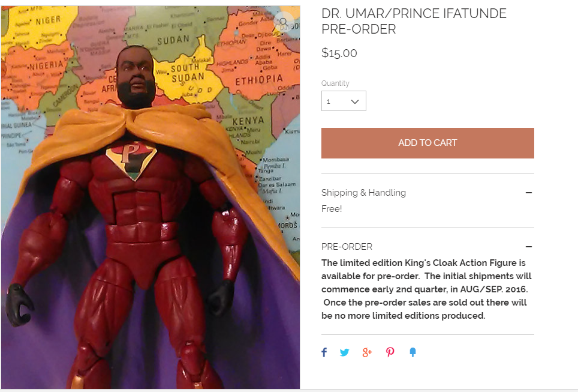Collapse PRE-ORDER section with minus icon
The width and height of the screenshot is (578, 392).
click(529, 247)
